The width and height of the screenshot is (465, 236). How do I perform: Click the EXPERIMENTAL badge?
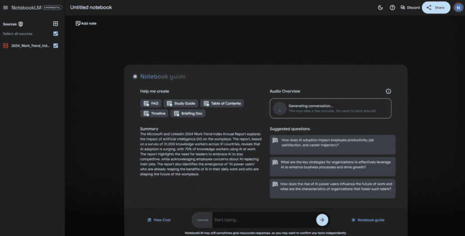click(x=52, y=7)
